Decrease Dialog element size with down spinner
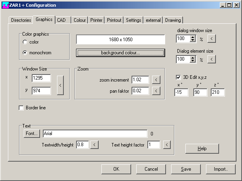The width and height of the screenshot is (242, 181). [x=193, y=61]
